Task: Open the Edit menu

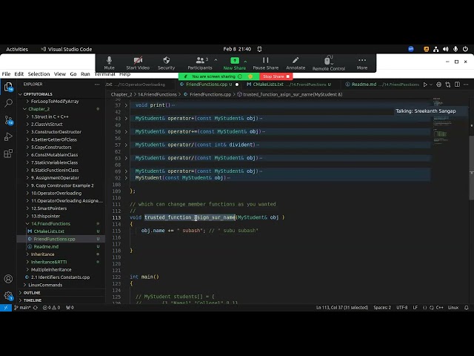Action: (x=19, y=74)
